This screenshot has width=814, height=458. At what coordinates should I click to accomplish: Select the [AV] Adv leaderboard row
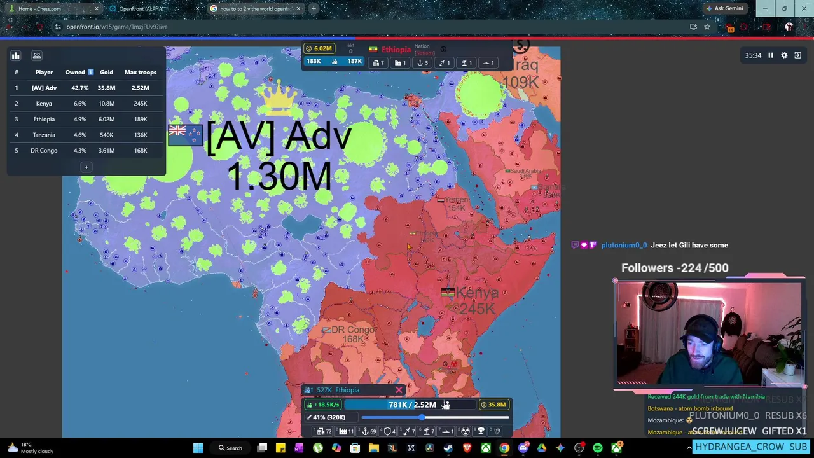click(x=86, y=88)
